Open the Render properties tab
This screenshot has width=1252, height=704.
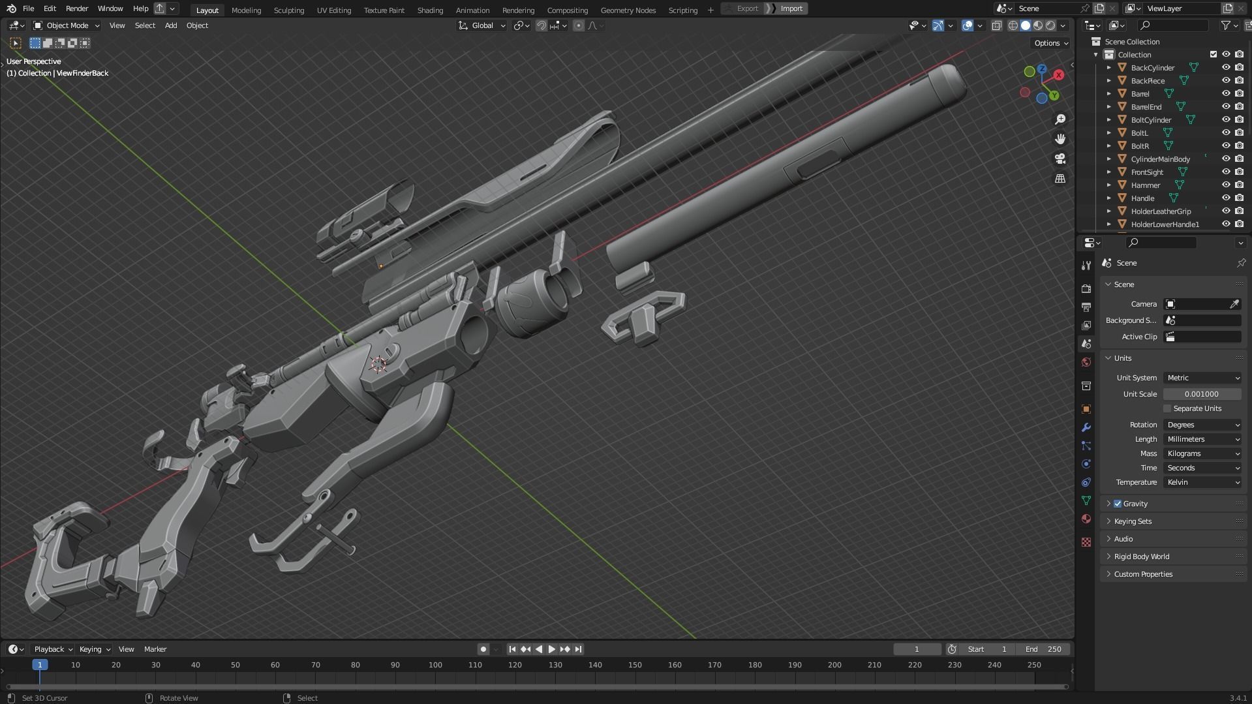1086,288
